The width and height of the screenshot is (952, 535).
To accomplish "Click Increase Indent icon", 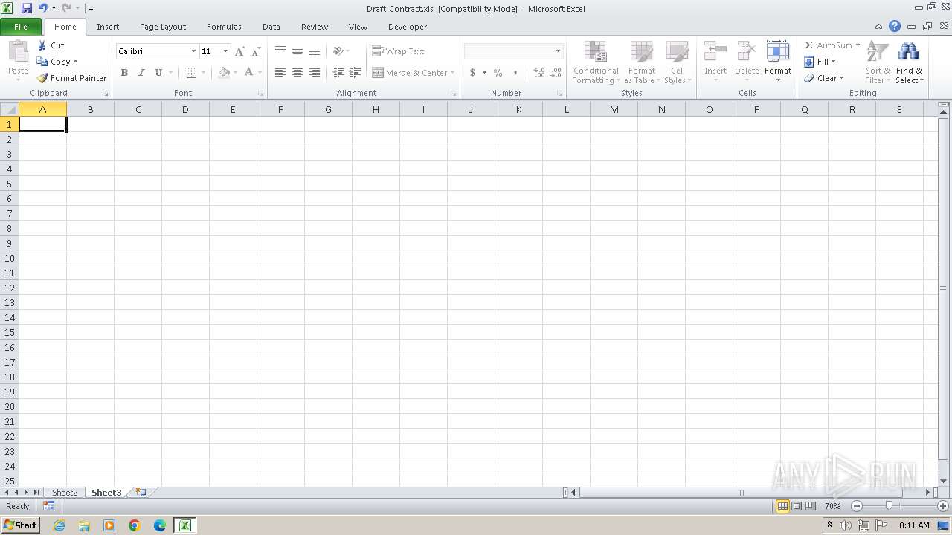I will coord(356,73).
